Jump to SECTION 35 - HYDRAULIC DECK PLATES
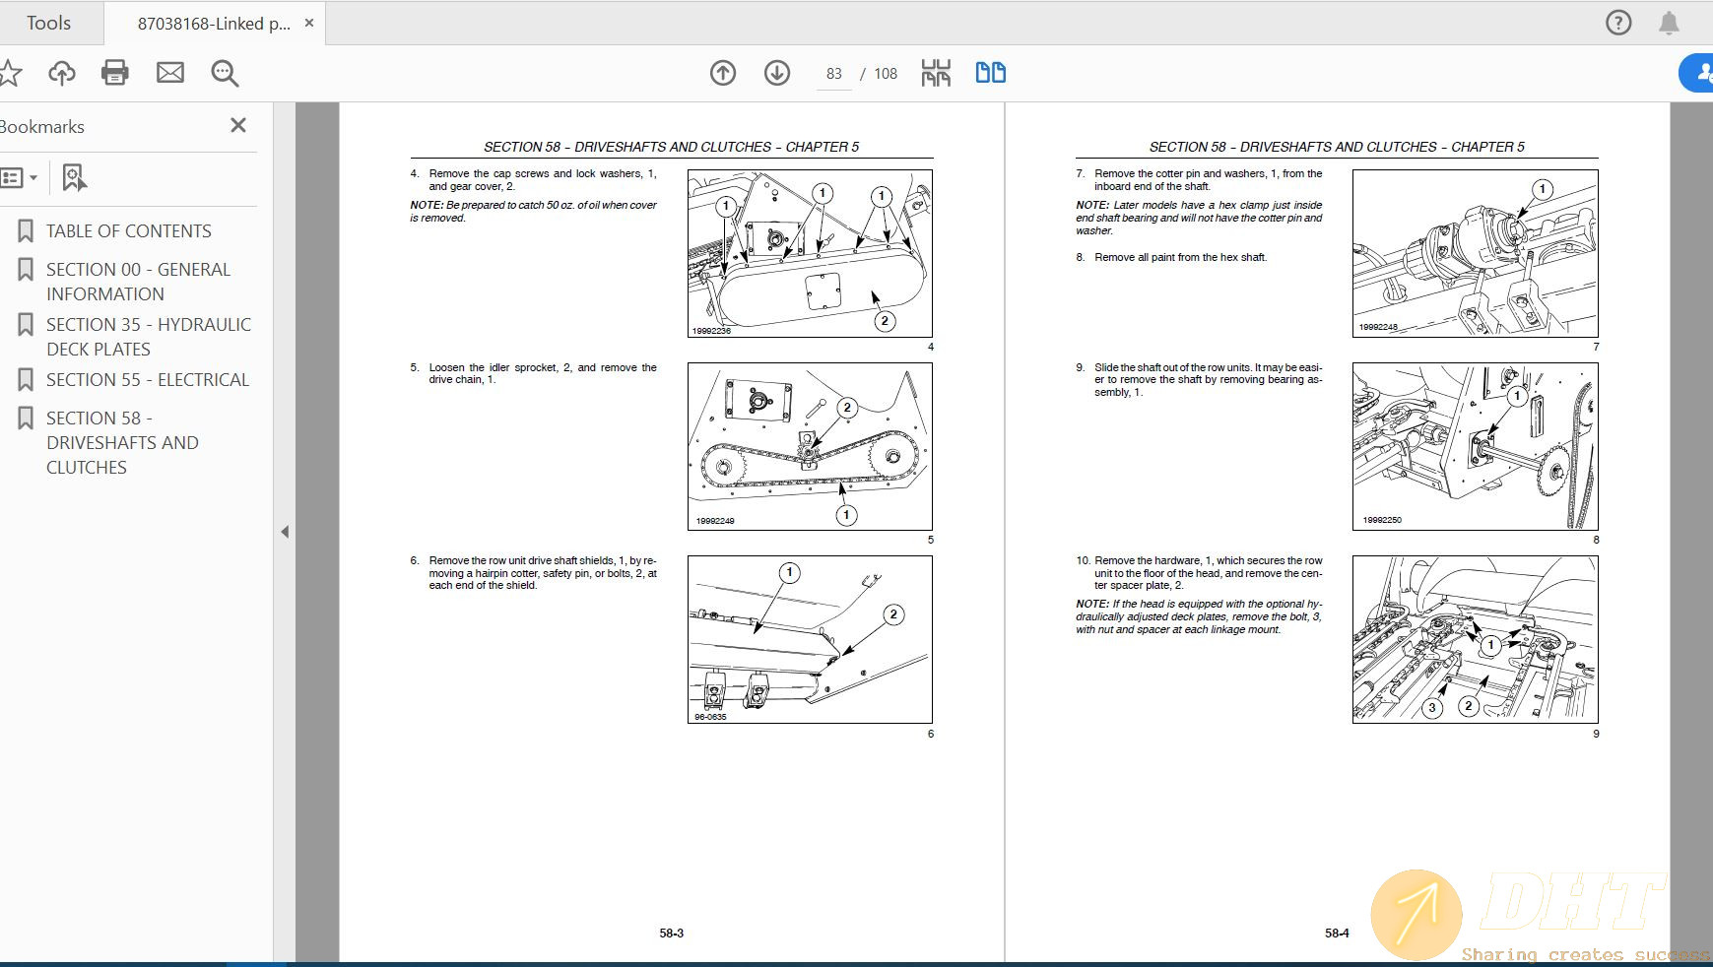This screenshot has height=967, width=1713. 148,337
